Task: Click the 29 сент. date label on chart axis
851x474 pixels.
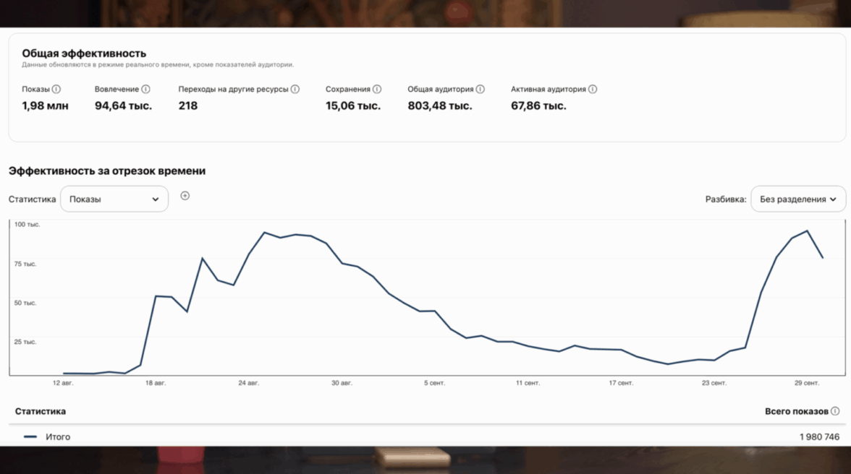Action: click(x=807, y=383)
